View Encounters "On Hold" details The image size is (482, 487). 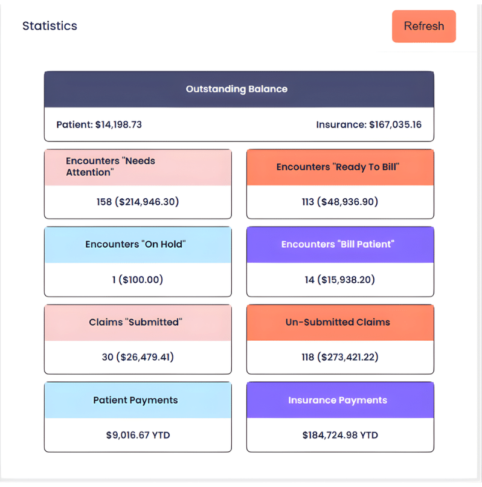(138, 244)
